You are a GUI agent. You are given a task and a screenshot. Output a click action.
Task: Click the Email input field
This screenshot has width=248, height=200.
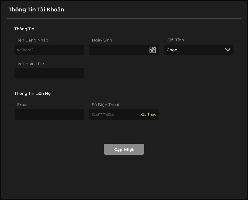(x=49, y=114)
